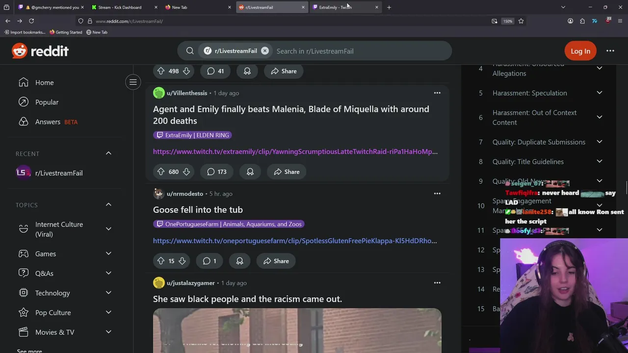Share the Malenia post
This screenshot has width=628, height=353.
(x=287, y=172)
